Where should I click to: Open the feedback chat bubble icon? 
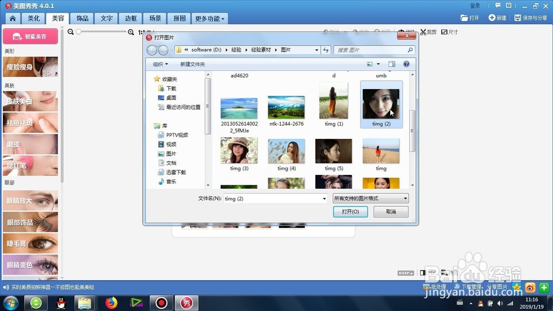(x=498, y=6)
